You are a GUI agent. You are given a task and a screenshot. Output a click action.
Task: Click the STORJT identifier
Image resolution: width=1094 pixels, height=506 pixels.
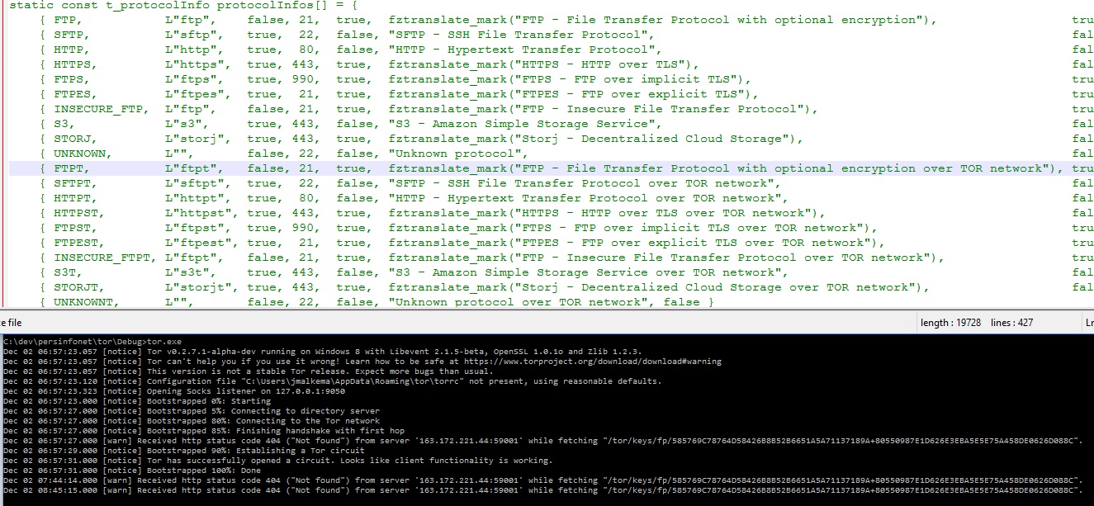[78, 287]
